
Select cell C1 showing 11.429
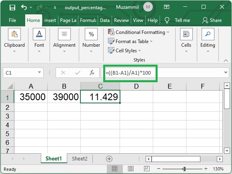tap(100, 97)
